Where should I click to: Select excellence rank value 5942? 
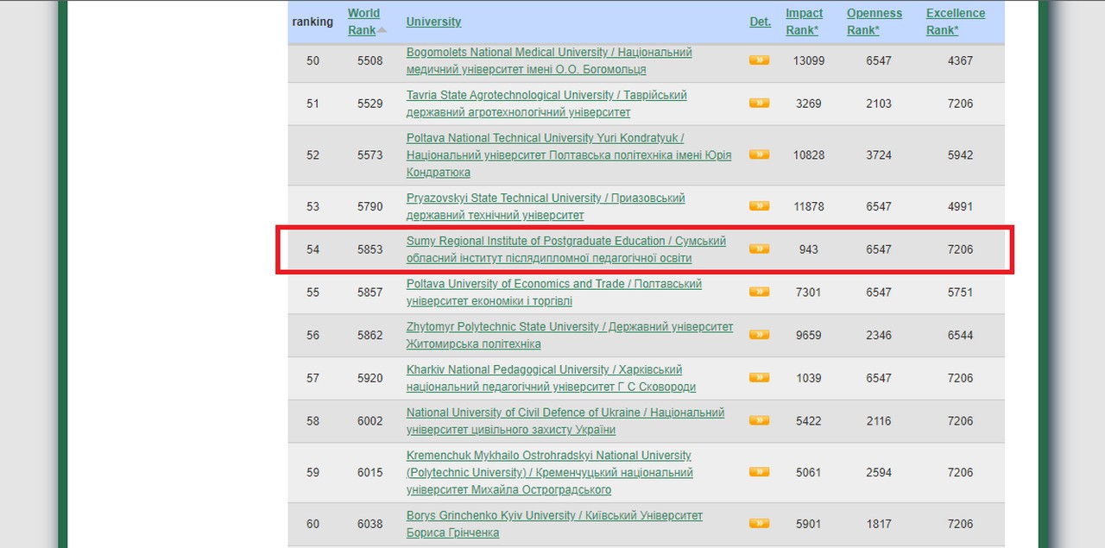pyautogui.click(x=960, y=155)
